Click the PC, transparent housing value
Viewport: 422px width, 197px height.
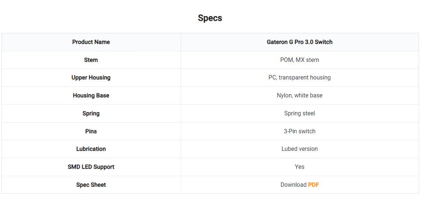click(299, 78)
